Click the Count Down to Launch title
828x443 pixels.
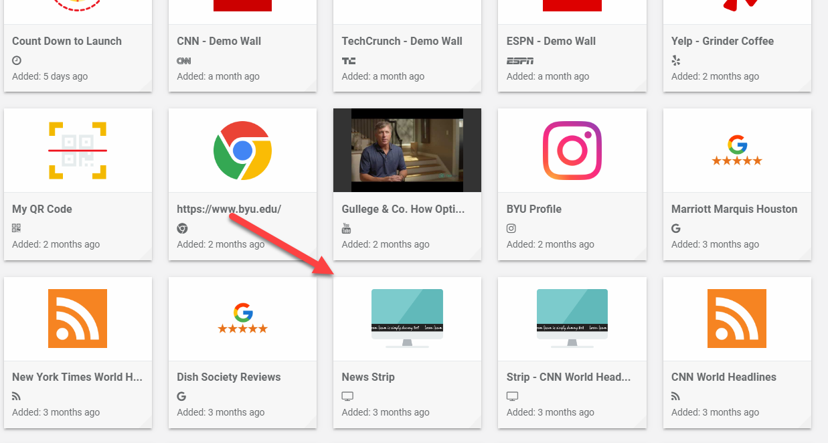pyautogui.click(x=67, y=41)
